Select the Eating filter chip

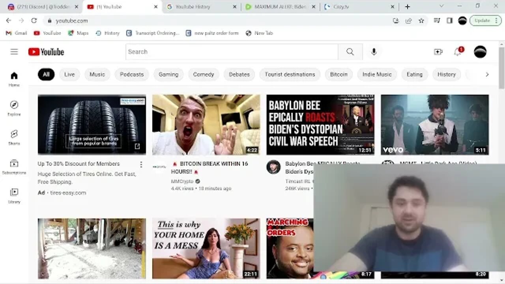coord(415,74)
